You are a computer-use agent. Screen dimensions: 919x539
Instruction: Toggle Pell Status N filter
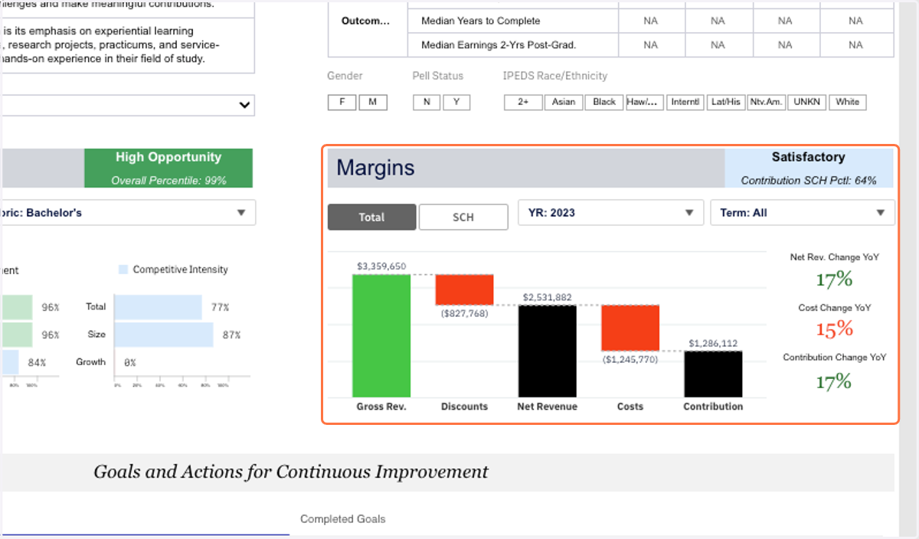click(x=427, y=102)
